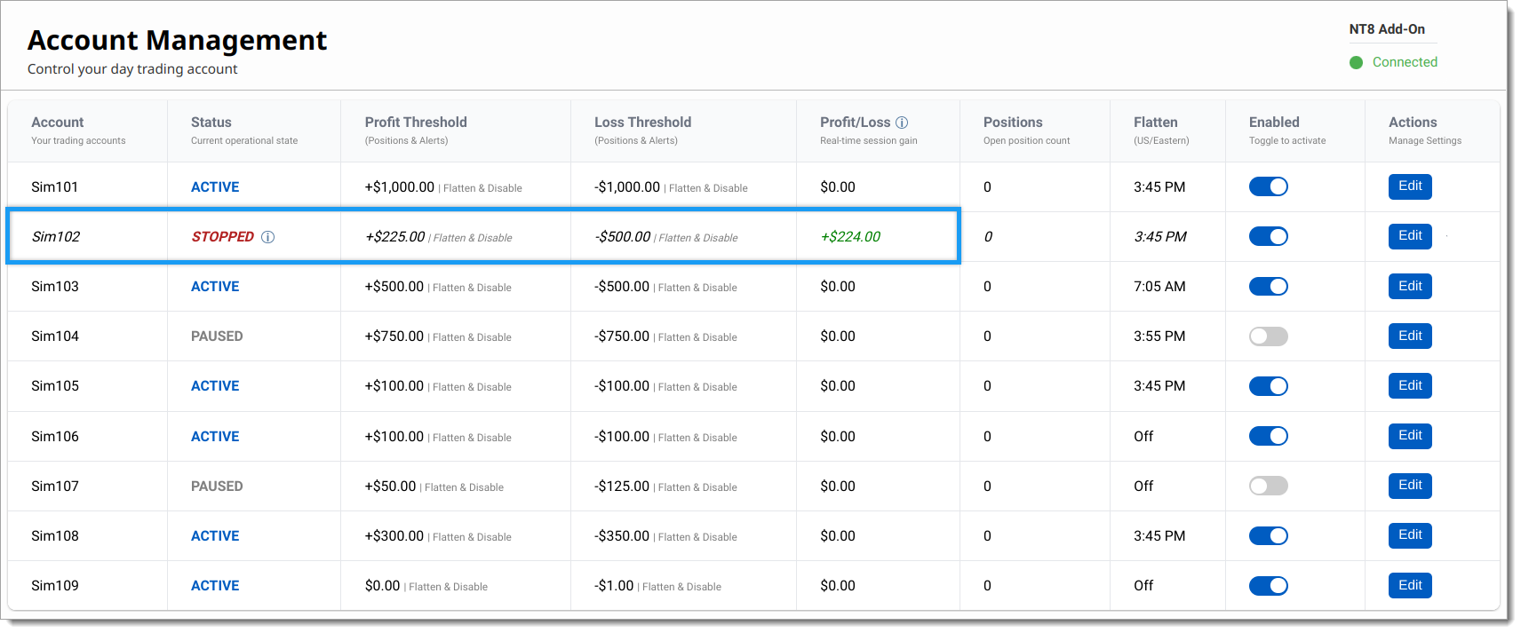Image resolution: width=1521 pixels, height=633 pixels.
Task: Select the Sim103 account name
Action: tap(55, 287)
